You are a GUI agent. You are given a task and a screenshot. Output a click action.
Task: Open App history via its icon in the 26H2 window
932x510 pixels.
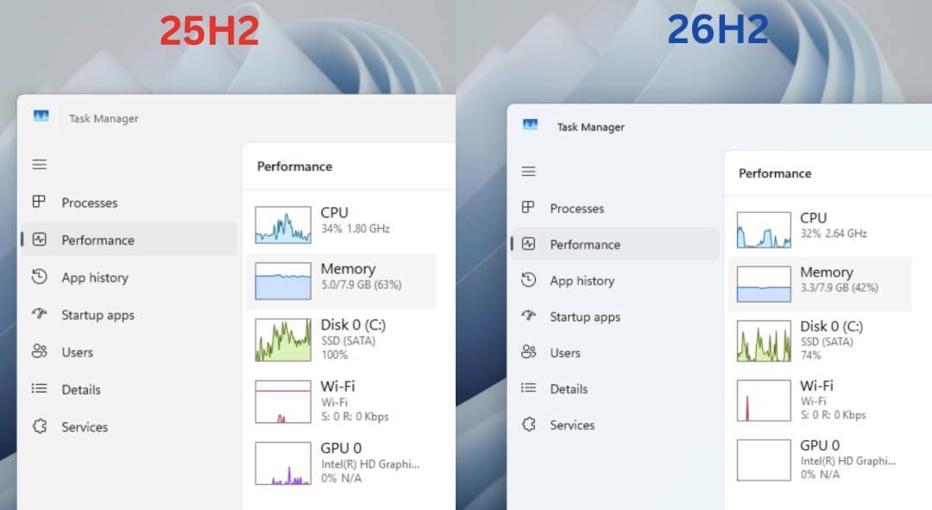(528, 280)
